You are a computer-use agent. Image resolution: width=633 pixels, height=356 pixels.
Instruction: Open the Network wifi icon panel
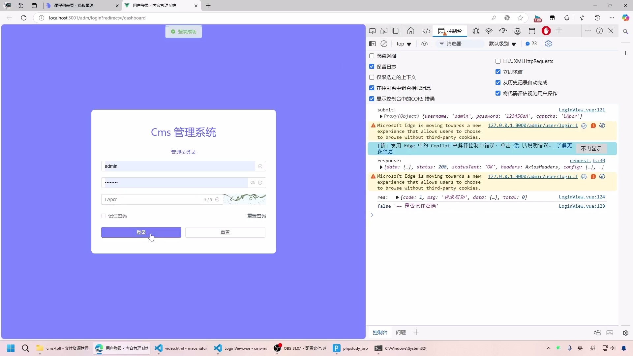click(489, 31)
